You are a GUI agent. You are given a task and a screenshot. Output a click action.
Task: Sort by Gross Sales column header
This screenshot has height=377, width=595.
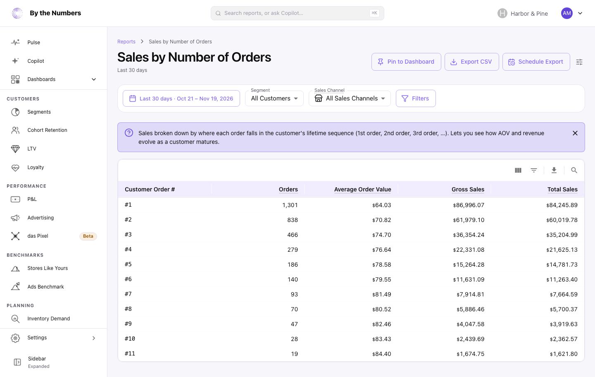(x=468, y=189)
